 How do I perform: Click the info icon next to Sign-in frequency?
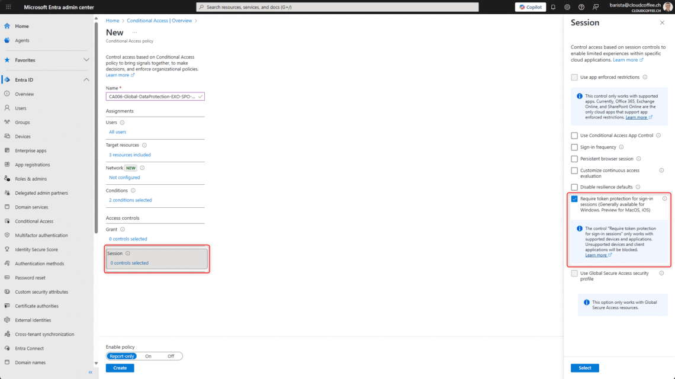[621, 147]
